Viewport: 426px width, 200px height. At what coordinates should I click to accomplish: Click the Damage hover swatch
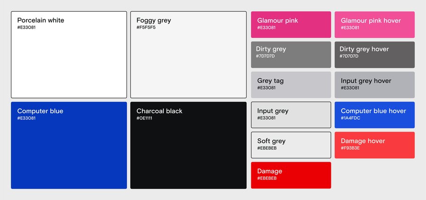(374, 145)
